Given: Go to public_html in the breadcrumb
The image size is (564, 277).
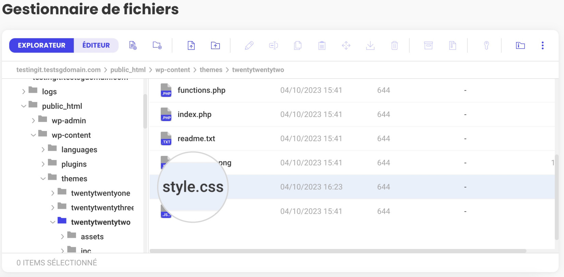Looking at the screenshot, I should [128, 70].
